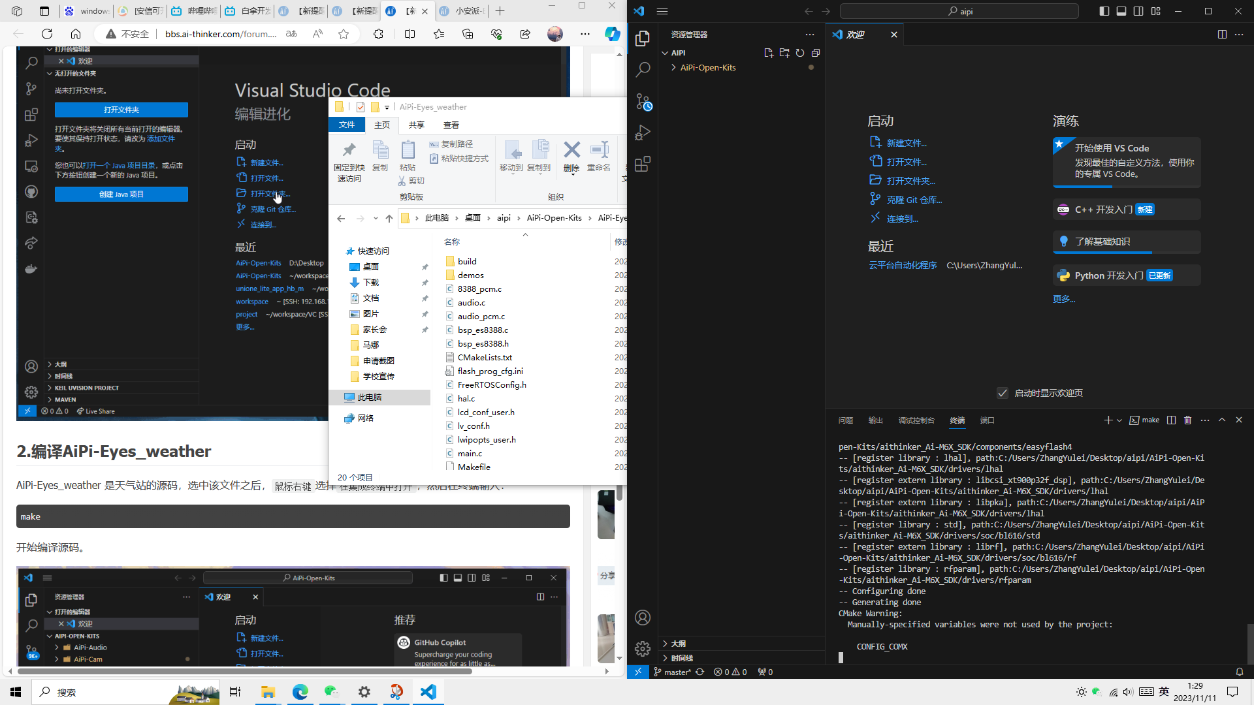Select main.c in File Explorer file list
Image resolution: width=1254 pixels, height=705 pixels.
pyautogui.click(x=470, y=453)
